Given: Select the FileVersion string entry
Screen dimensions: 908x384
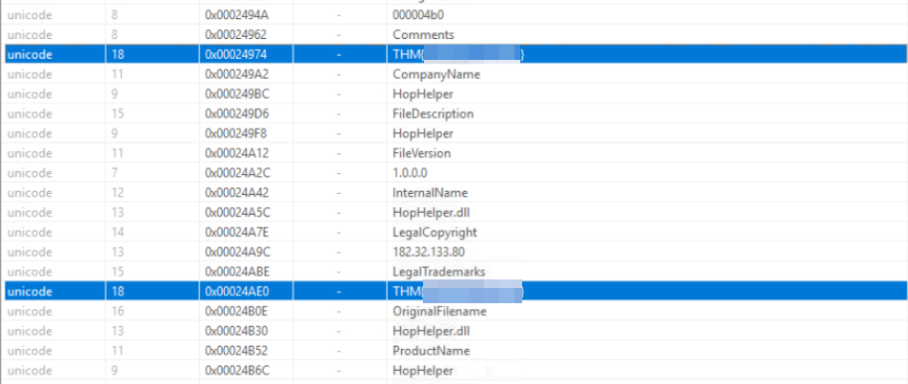Looking at the screenshot, I should tap(421, 153).
